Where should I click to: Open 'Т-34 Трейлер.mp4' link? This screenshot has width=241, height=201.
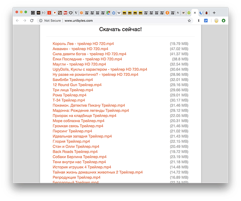click(x=69, y=100)
